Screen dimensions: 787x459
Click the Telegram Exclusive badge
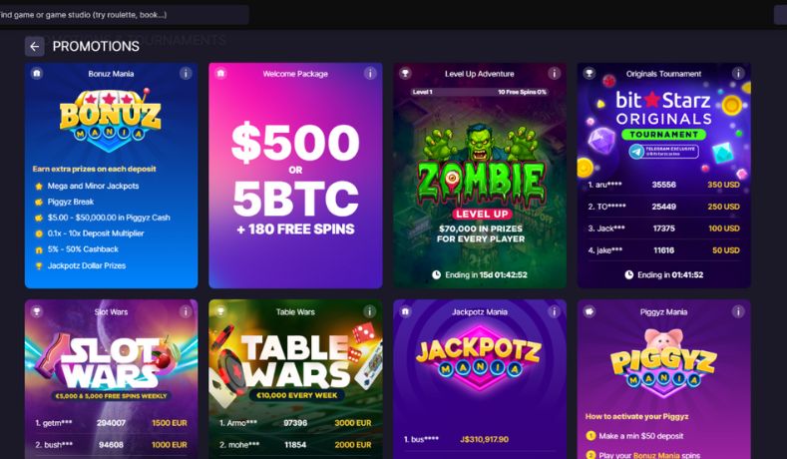(x=663, y=151)
